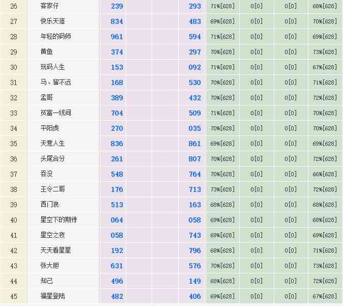Select 贫富一线间 in row 33
Image resolution: width=343 pixels, height=306 pixels.
coord(56,113)
